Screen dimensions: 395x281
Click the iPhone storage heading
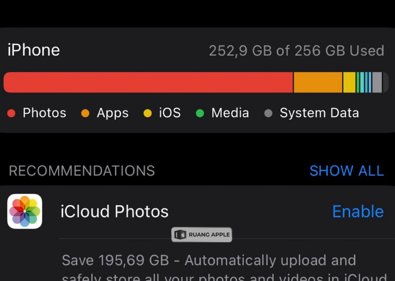33,50
